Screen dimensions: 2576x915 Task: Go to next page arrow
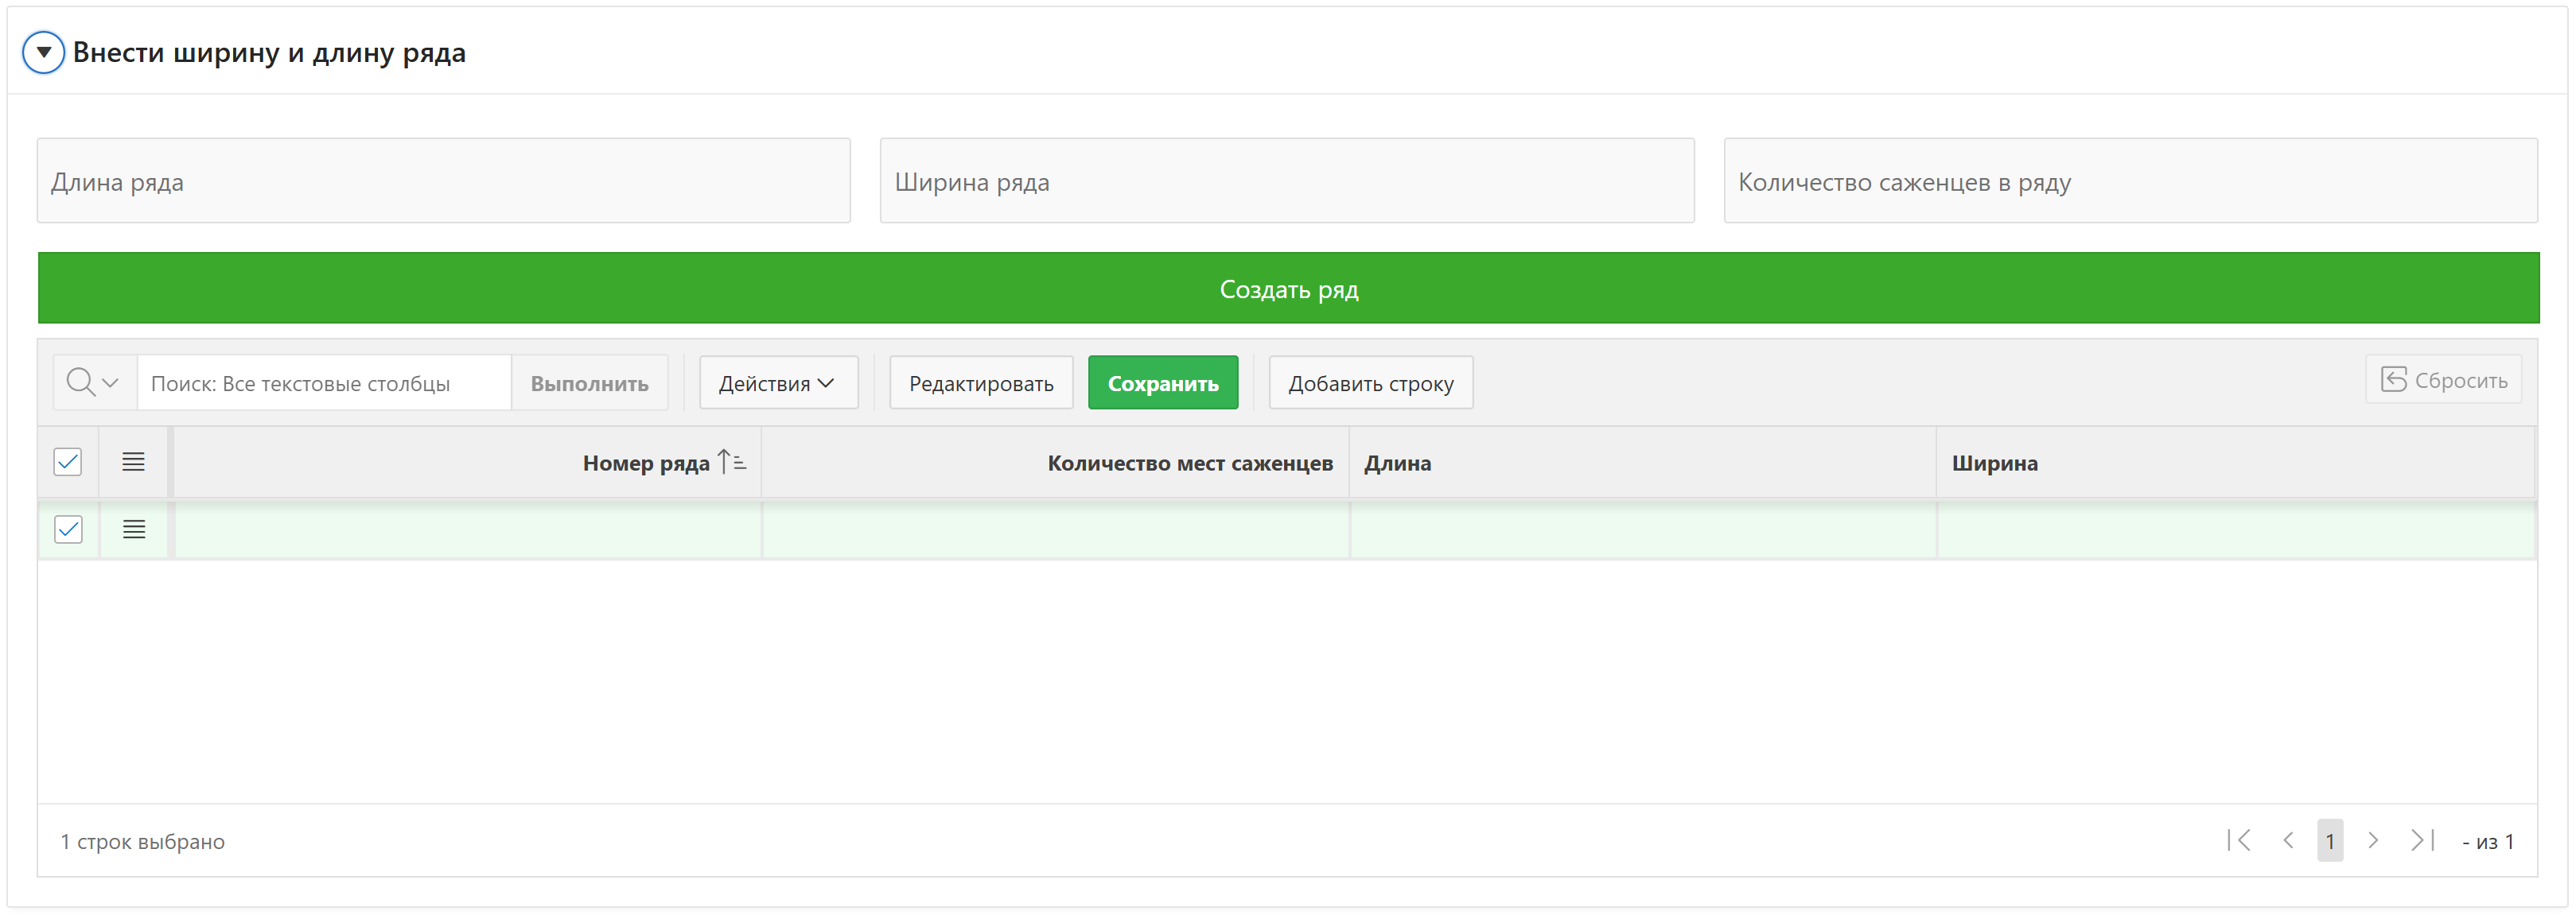2373,841
